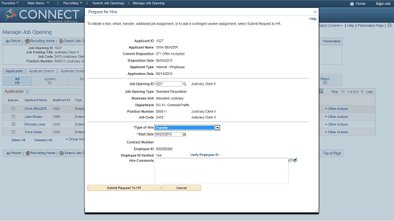
Task: Click the Cancel button
Action: [x=181, y=188]
